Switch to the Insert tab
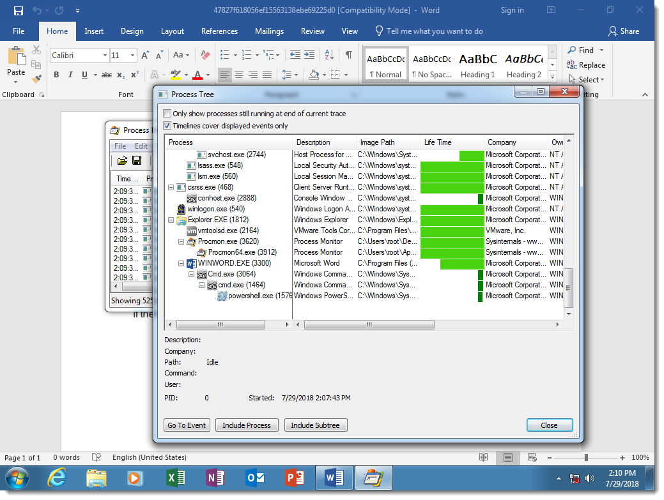 [93, 31]
